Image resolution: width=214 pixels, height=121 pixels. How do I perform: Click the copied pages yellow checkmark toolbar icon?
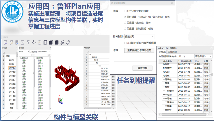[11, 43]
